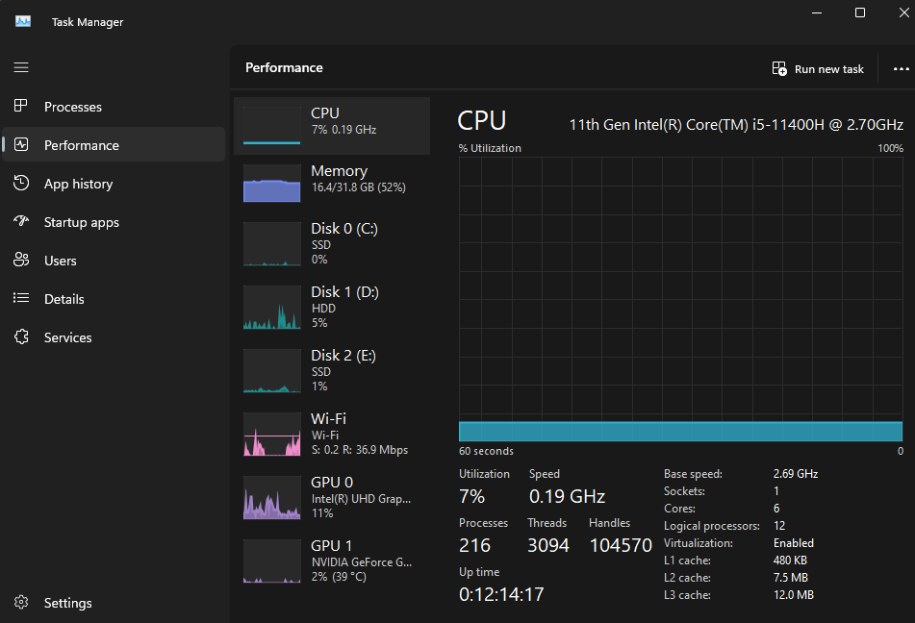Click the Disk 0 (C:) title
915x623 pixels.
click(344, 229)
